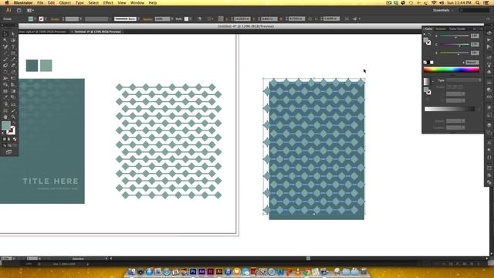
Task: Open the Effect menu
Action: [108, 2]
